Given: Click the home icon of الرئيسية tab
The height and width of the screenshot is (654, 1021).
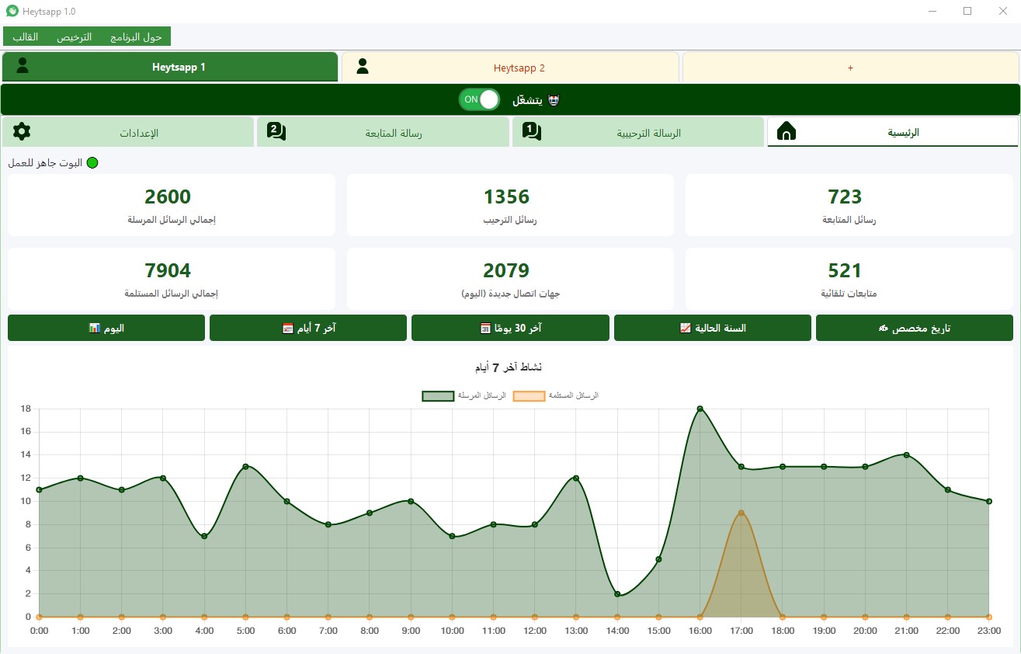Looking at the screenshot, I should [x=787, y=131].
